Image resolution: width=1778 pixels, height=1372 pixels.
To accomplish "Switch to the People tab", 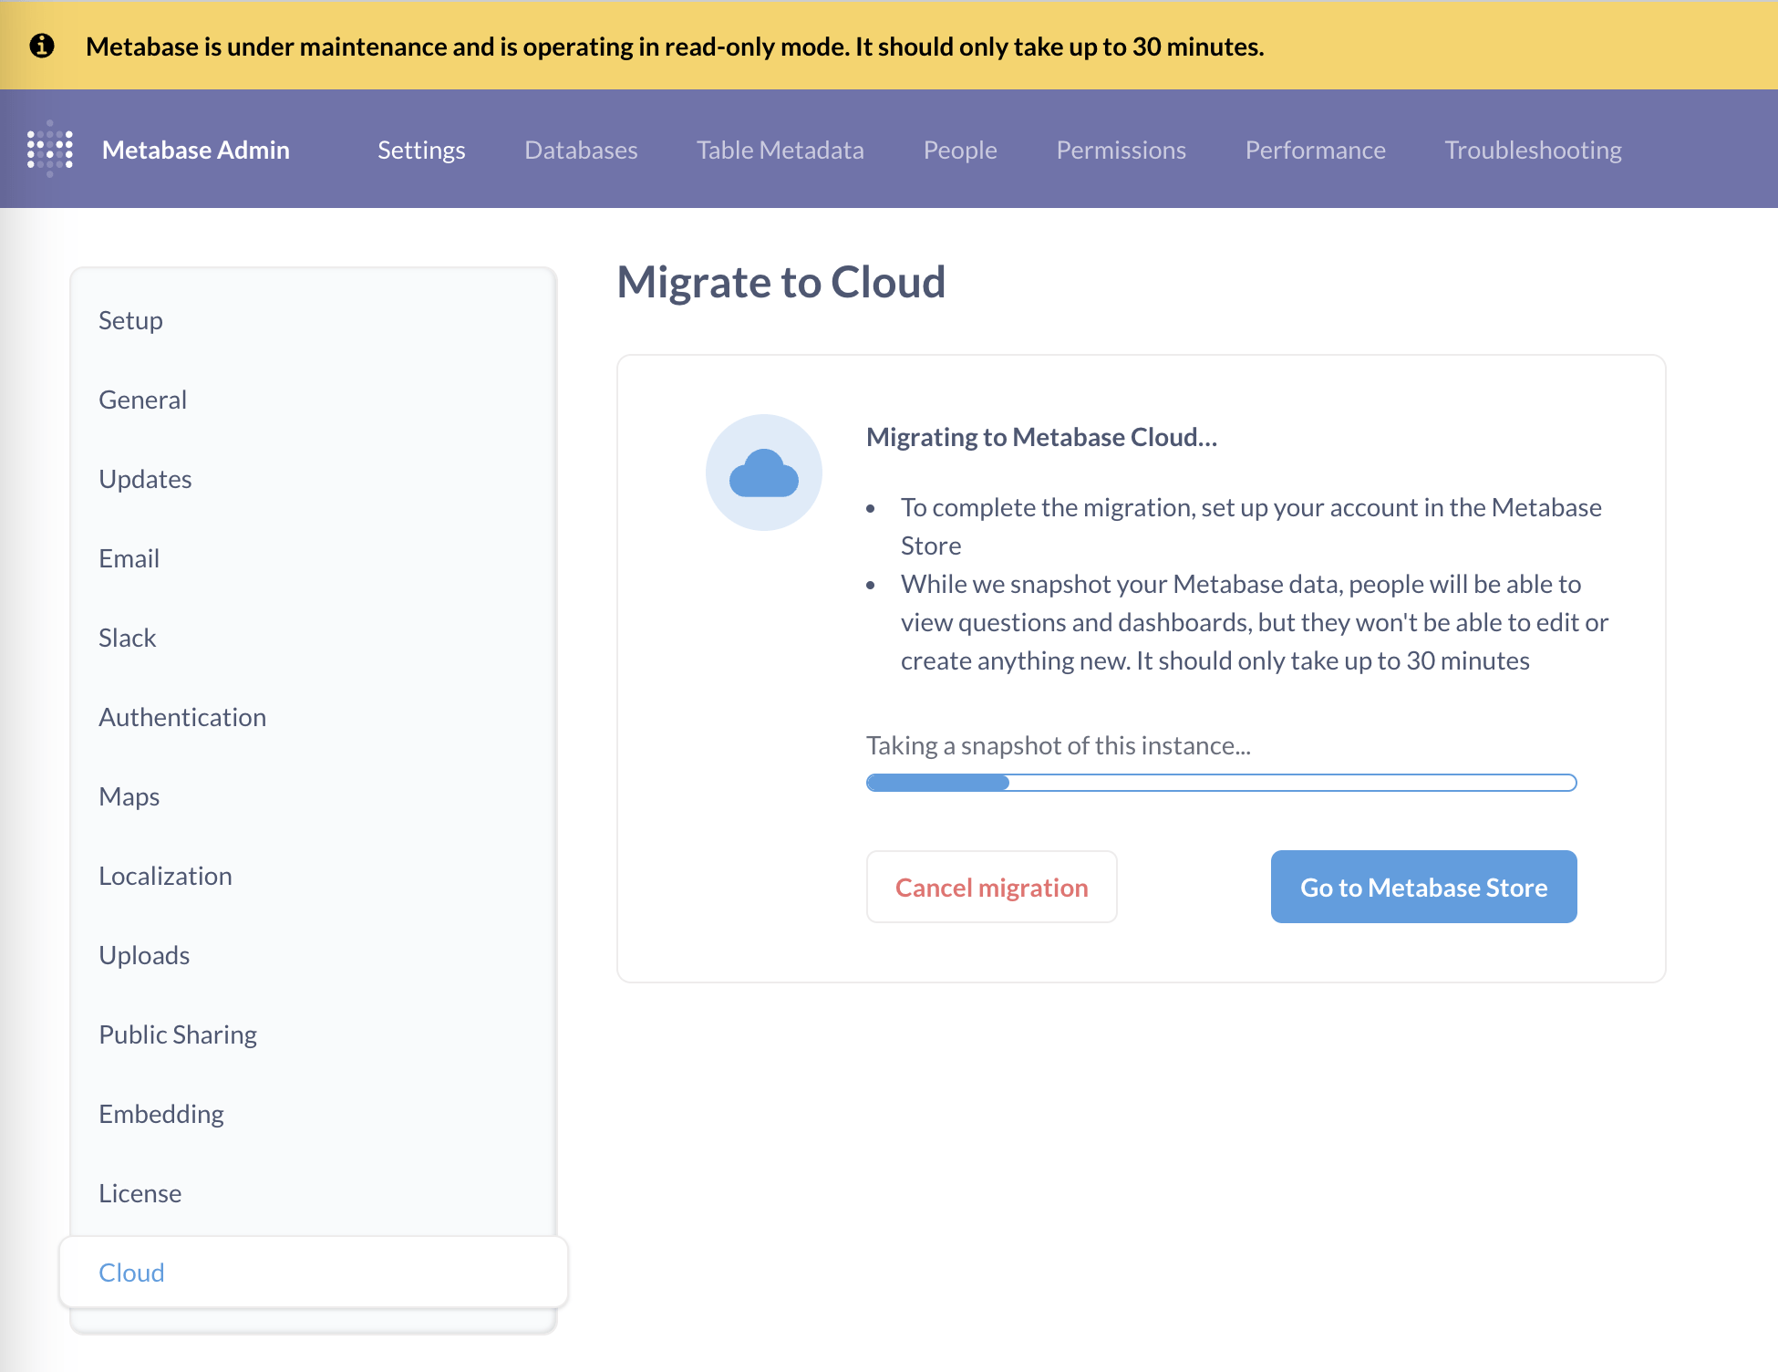I will click(959, 150).
